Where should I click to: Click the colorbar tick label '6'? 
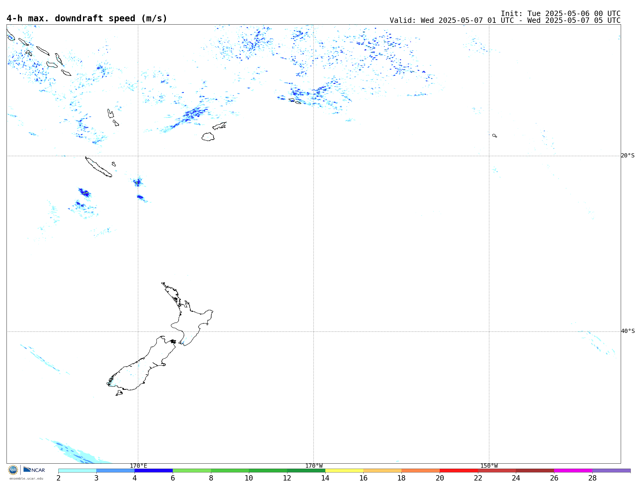point(173,478)
